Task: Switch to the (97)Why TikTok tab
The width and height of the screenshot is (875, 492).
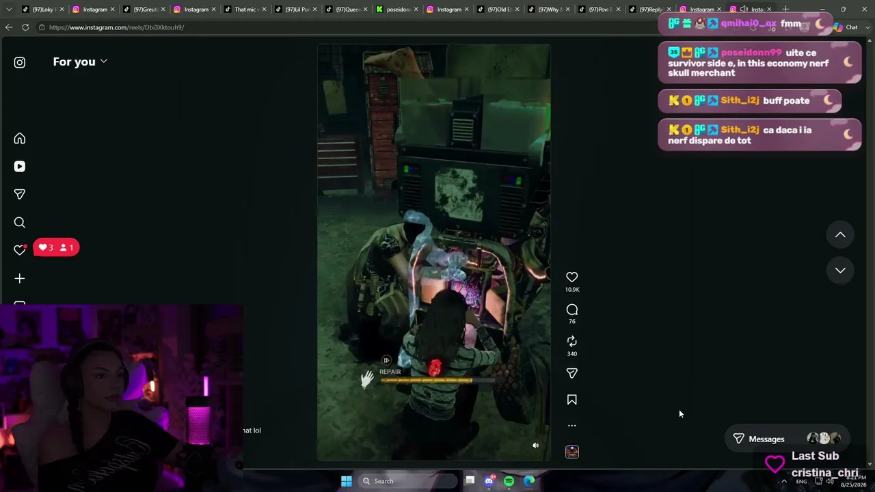Action: coord(549,10)
